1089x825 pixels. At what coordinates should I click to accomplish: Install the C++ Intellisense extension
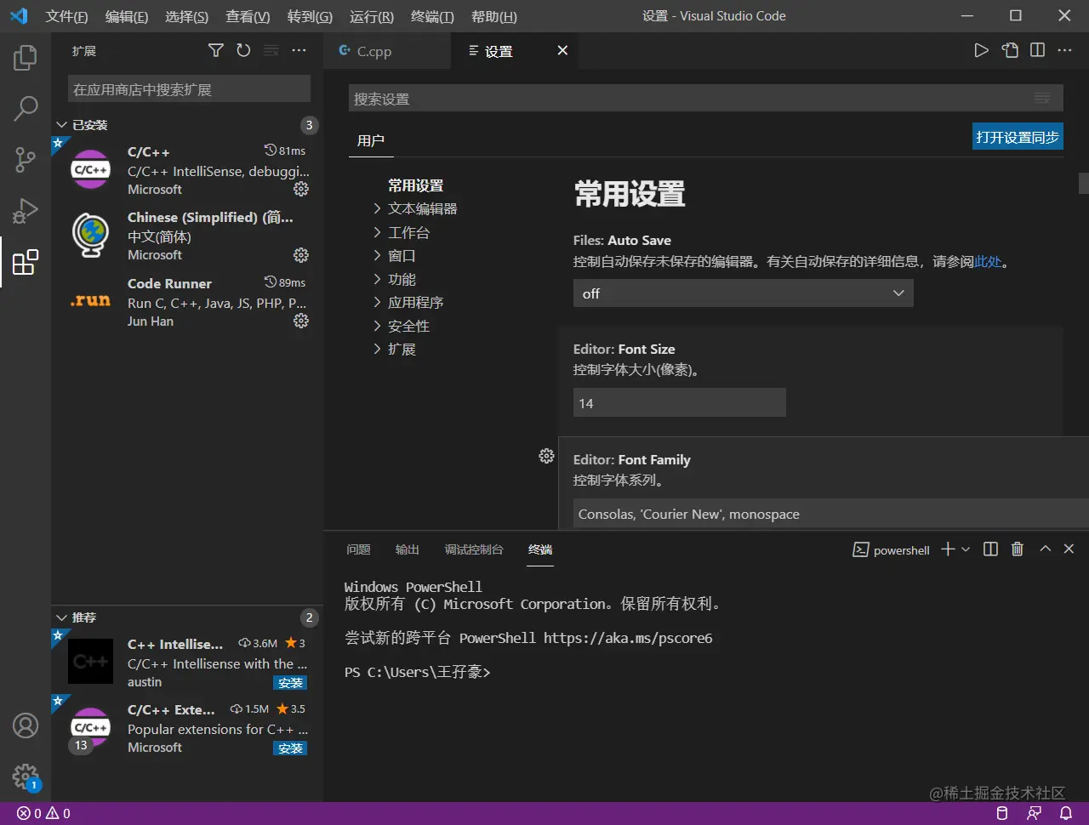pos(291,683)
